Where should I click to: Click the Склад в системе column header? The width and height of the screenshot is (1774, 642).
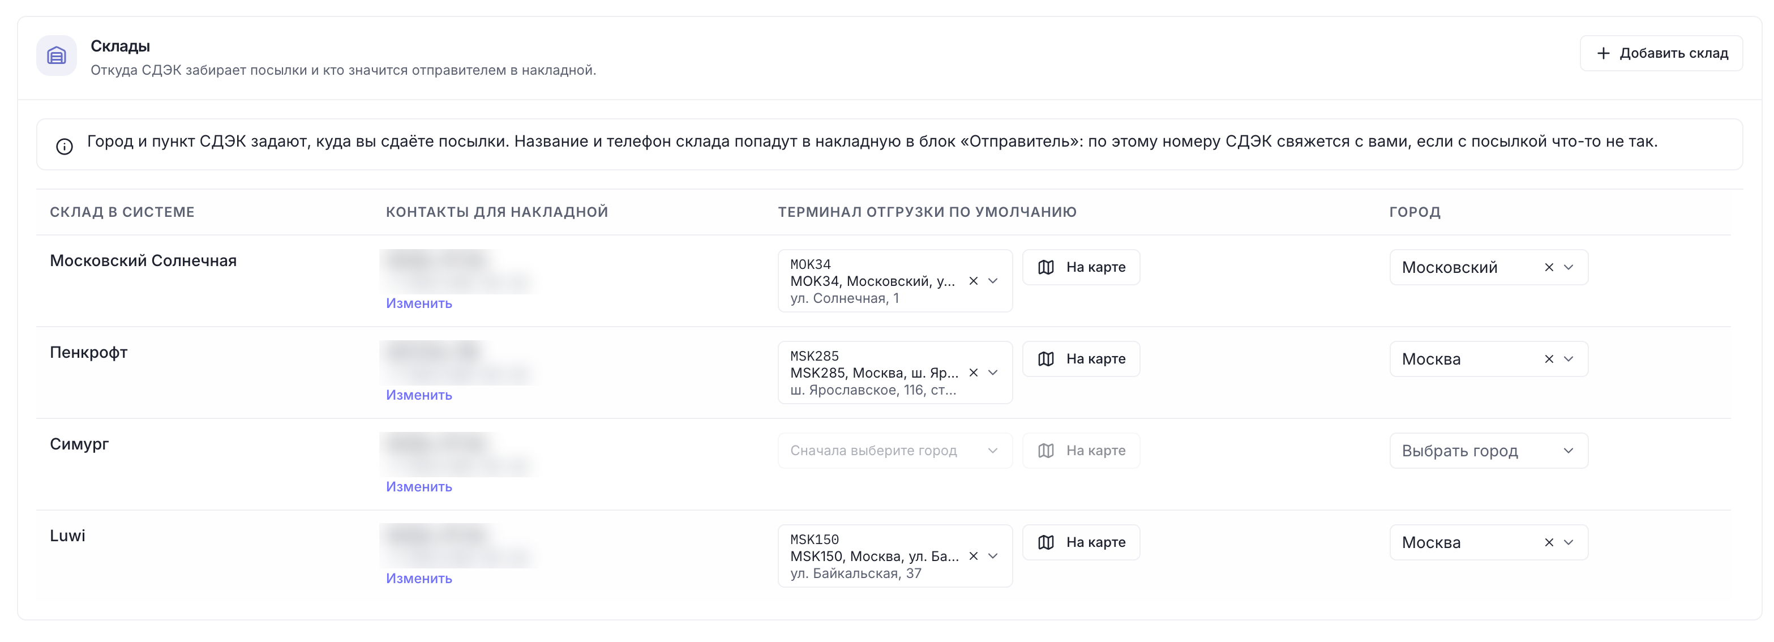122,212
